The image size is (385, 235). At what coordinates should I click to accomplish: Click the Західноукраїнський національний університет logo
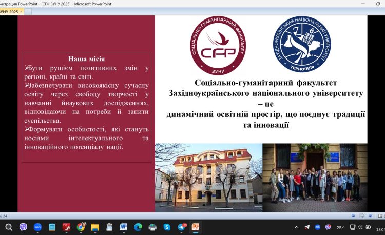tap(302, 45)
